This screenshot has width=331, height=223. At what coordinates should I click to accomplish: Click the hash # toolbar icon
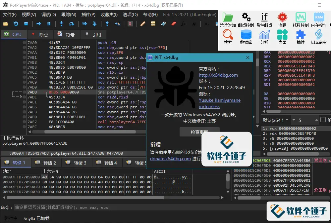pos(194,24)
